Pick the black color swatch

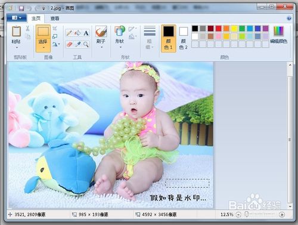pos(195,29)
